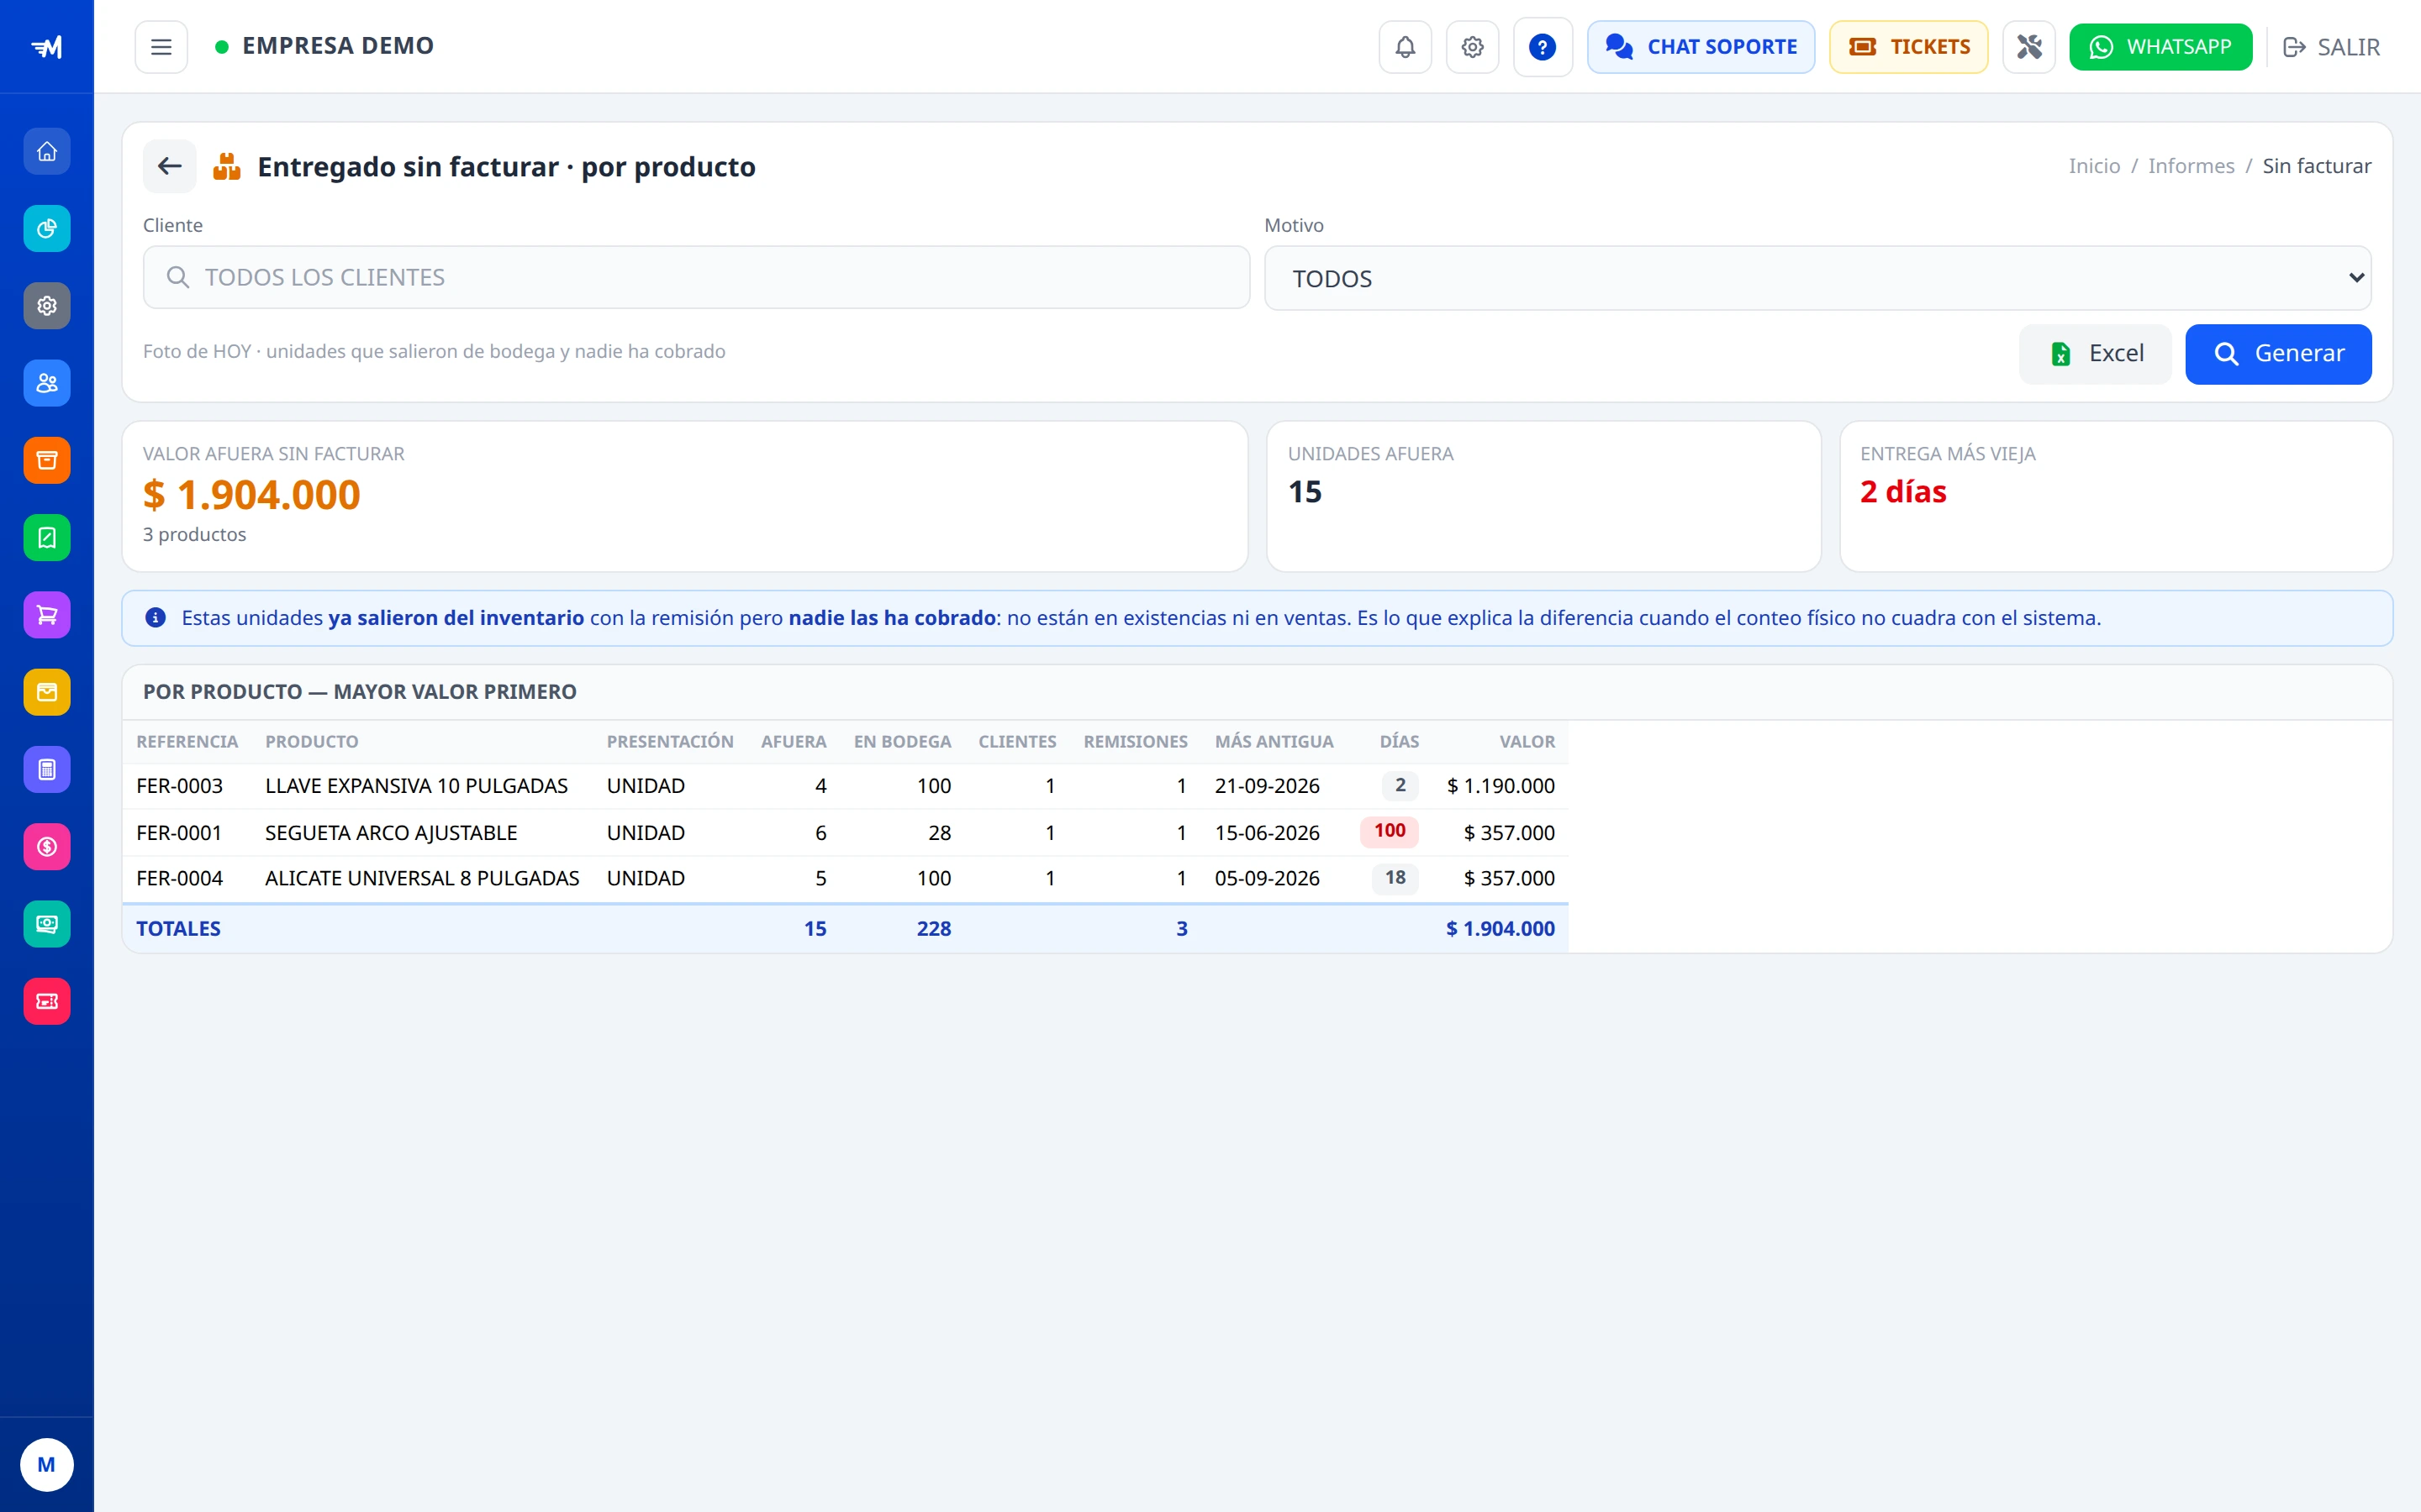Open the teal cash bills sidebar icon
The width and height of the screenshot is (2421, 1512).
tap(47, 924)
